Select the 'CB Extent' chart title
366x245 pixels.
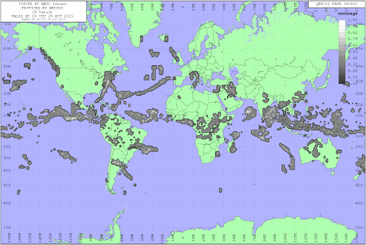43,12
